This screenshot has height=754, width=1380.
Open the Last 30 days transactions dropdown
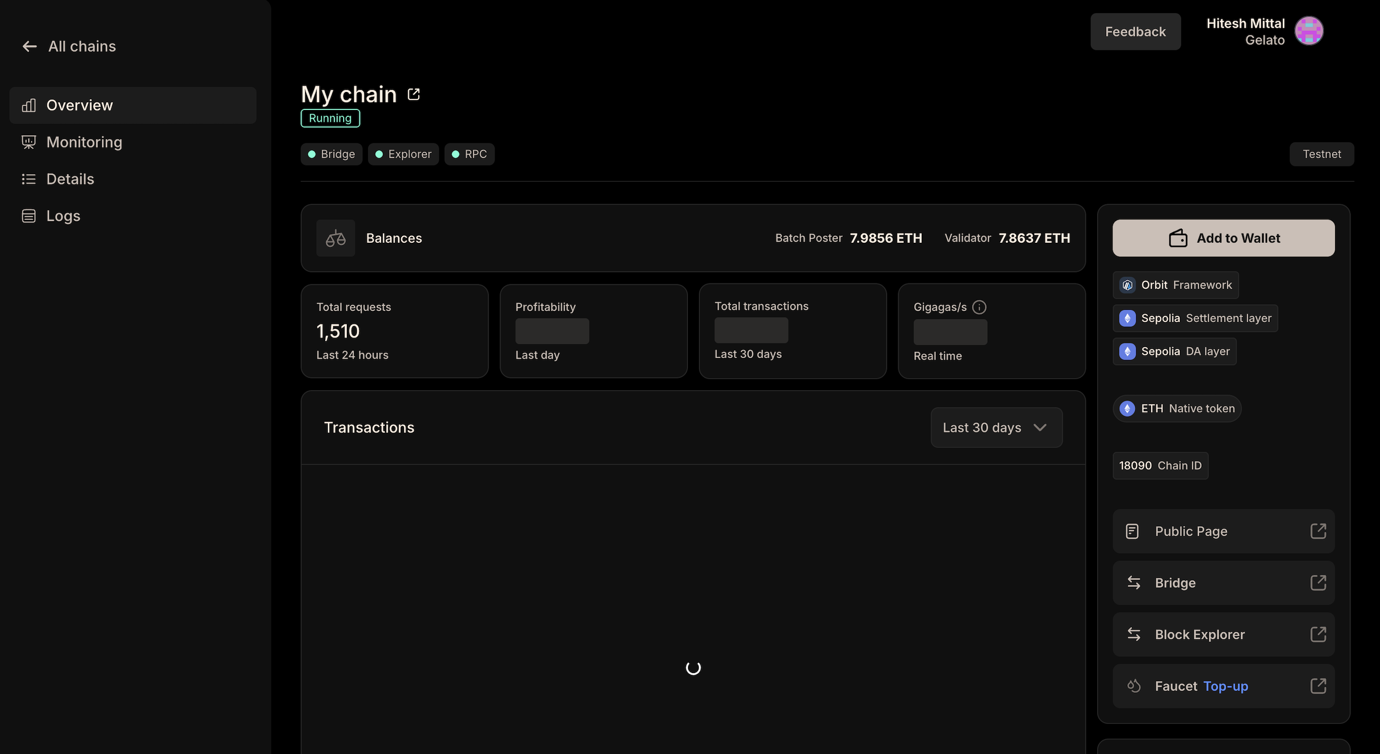click(996, 427)
